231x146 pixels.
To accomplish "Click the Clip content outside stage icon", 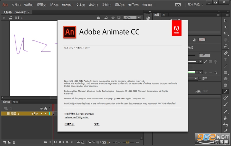I will click(x=119, y=18).
